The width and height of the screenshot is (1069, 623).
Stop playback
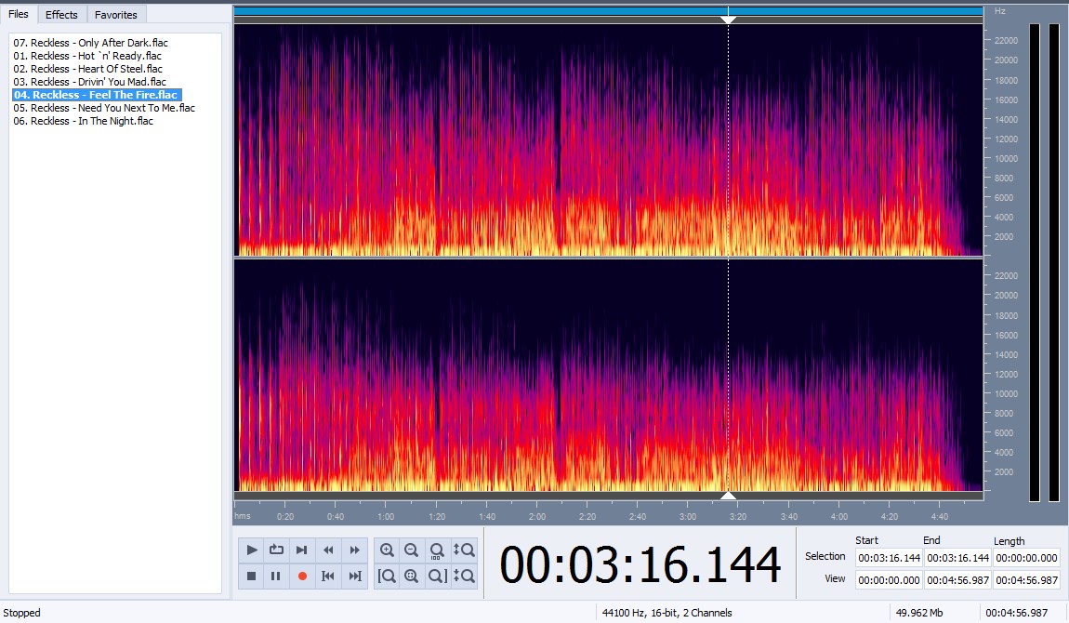(x=252, y=576)
